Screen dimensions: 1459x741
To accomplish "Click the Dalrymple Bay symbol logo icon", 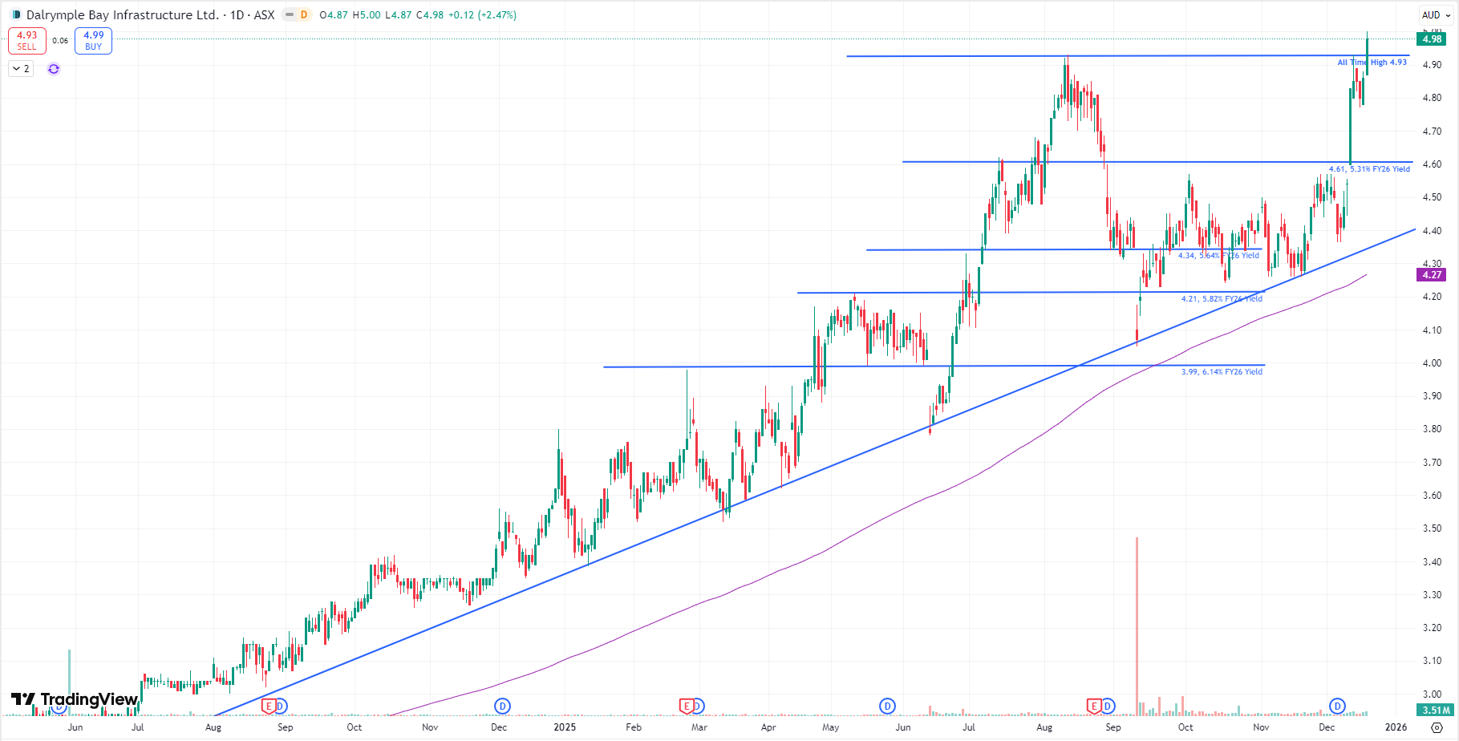I will click(16, 14).
